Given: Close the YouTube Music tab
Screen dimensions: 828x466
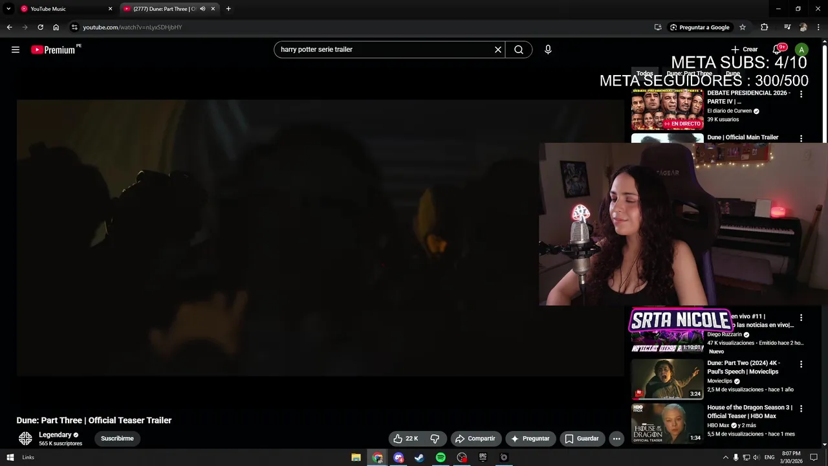Looking at the screenshot, I should click(x=110, y=9).
